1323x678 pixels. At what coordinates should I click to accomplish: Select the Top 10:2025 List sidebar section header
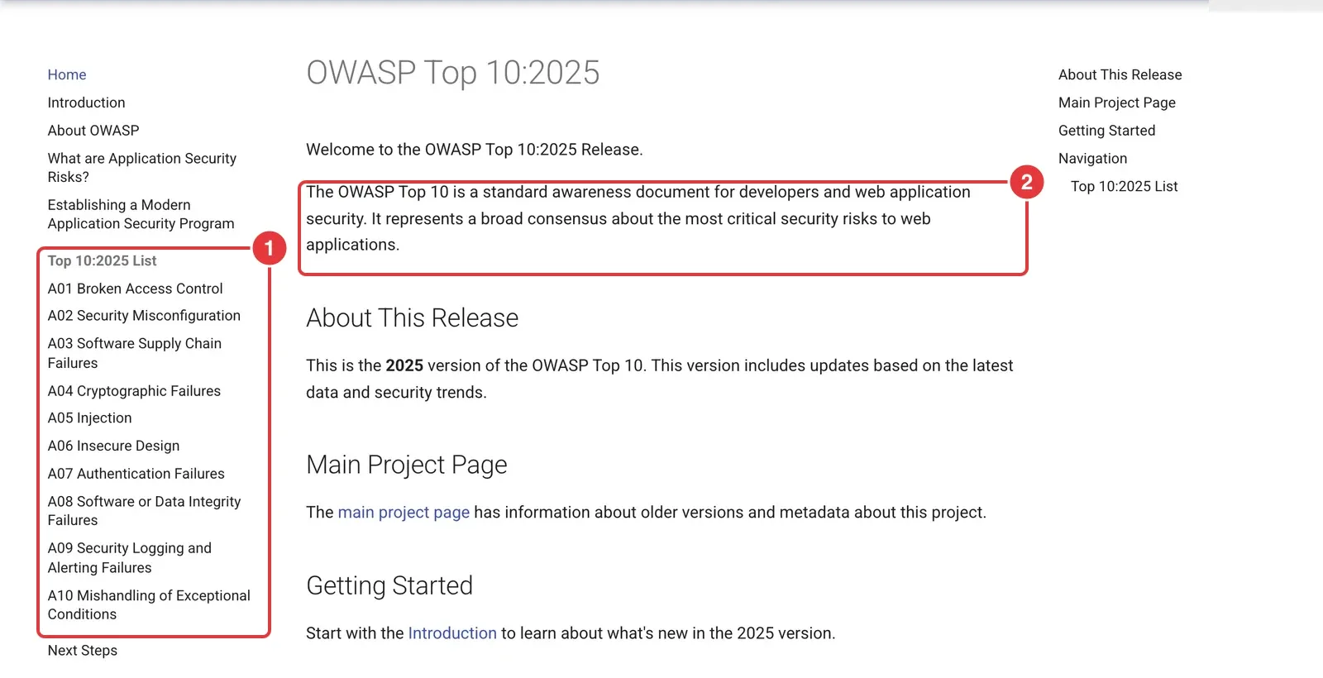pyautogui.click(x=102, y=260)
